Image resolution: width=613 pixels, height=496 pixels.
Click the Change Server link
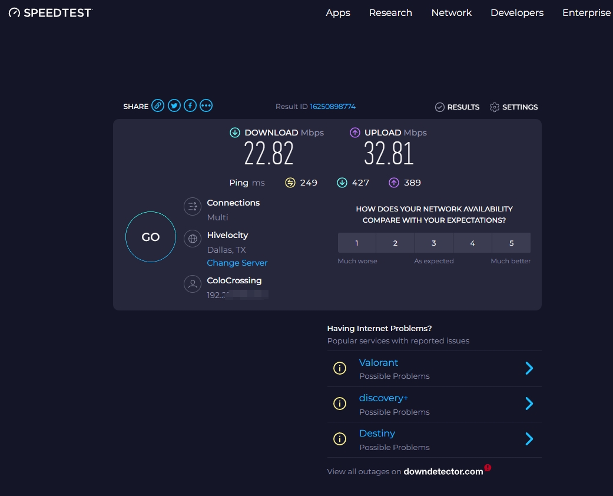tap(237, 263)
